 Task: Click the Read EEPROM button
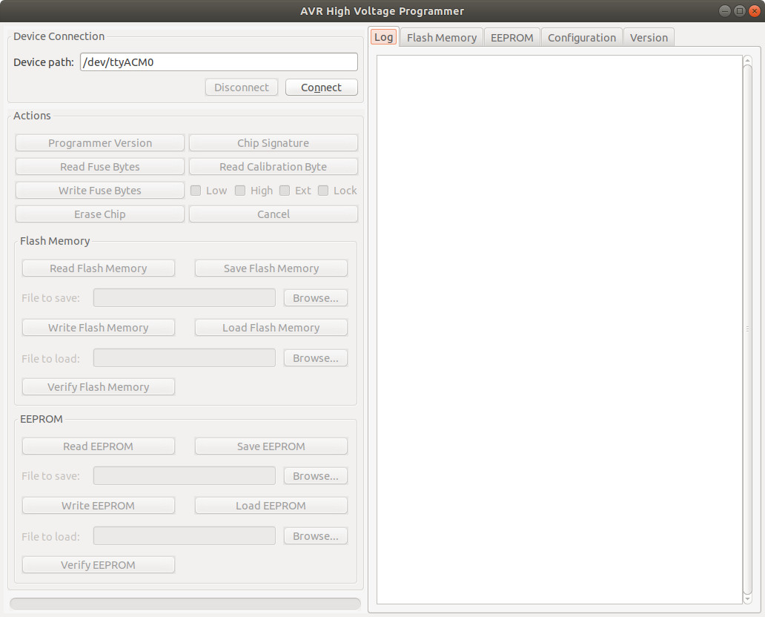99,446
